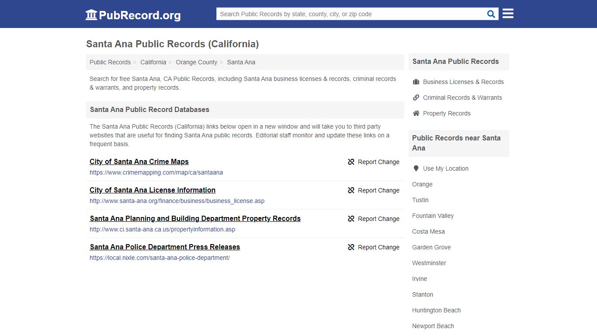
Task: Click the broken-link icon in the Planning and Building row
Action: (x=351, y=219)
